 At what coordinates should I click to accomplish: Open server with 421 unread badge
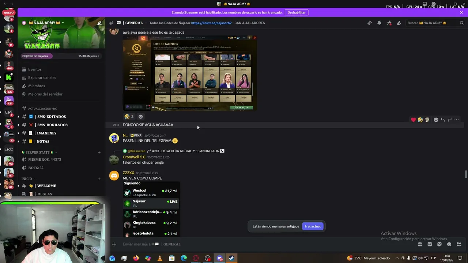(8, 100)
